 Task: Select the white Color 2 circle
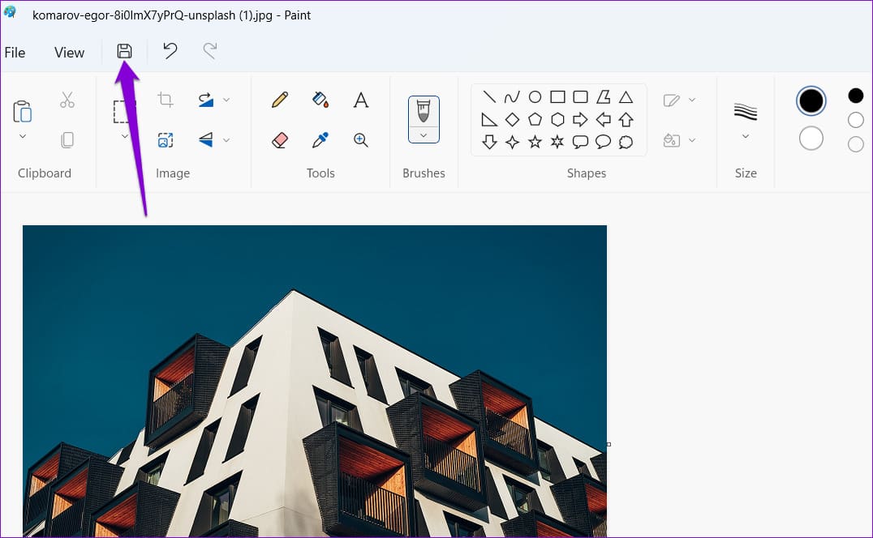(x=811, y=139)
